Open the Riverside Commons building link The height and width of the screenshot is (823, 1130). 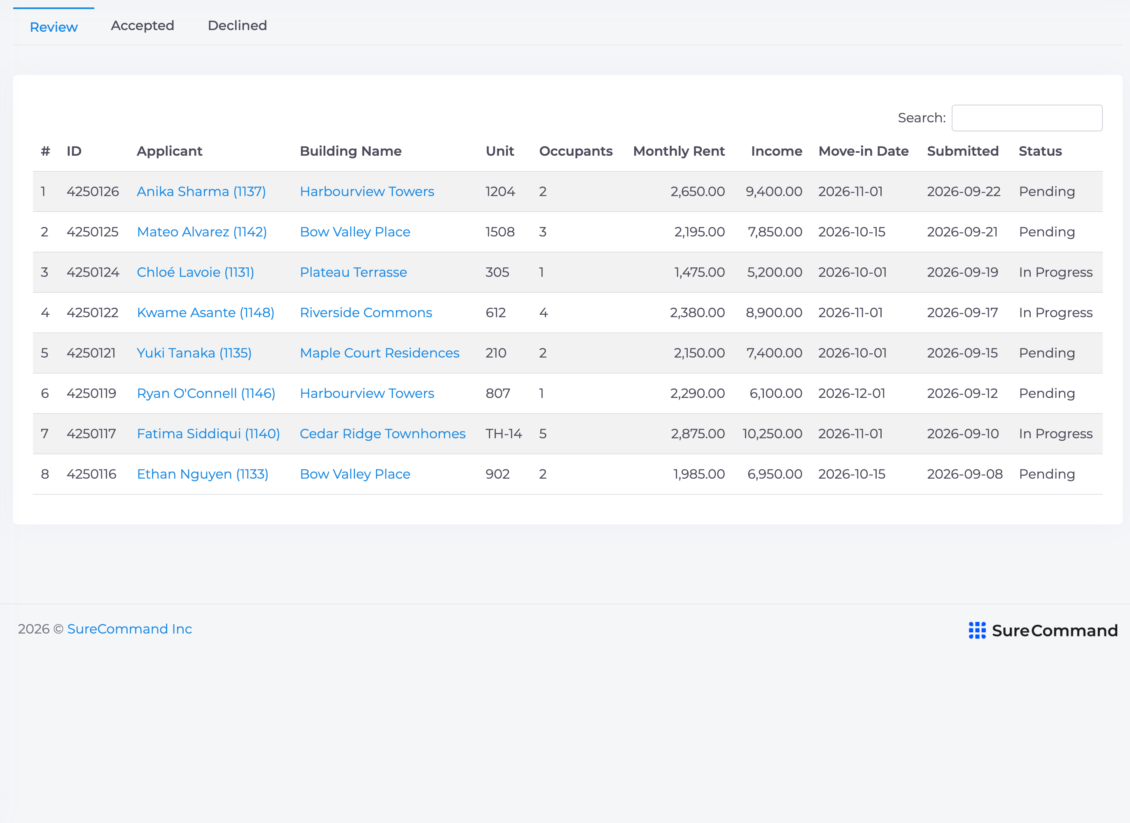coord(366,313)
